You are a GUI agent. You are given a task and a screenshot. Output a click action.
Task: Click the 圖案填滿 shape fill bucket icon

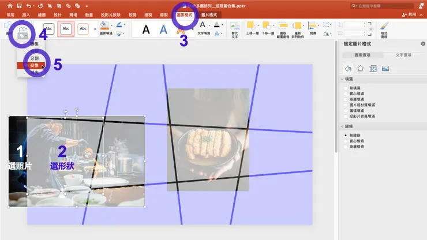pos(104,25)
